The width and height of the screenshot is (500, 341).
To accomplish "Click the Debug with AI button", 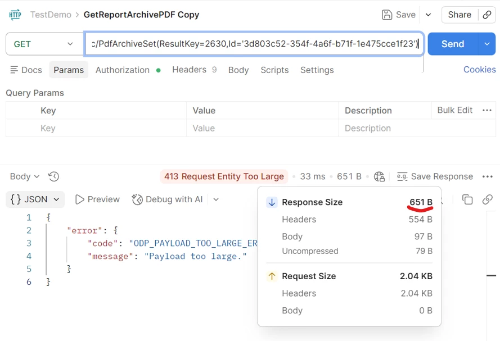I will click(x=168, y=199).
